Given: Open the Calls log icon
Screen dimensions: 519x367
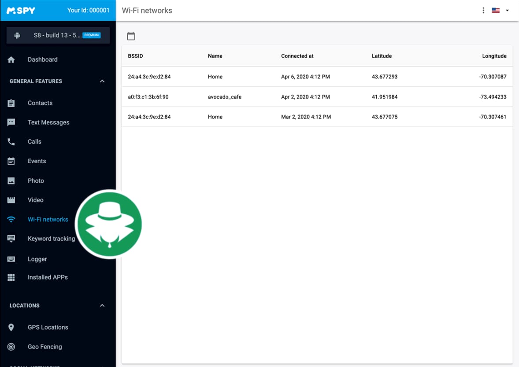Looking at the screenshot, I should coord(11,141).
